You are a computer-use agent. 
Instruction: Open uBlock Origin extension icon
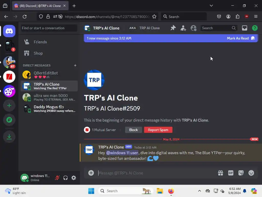pos(247,16)
